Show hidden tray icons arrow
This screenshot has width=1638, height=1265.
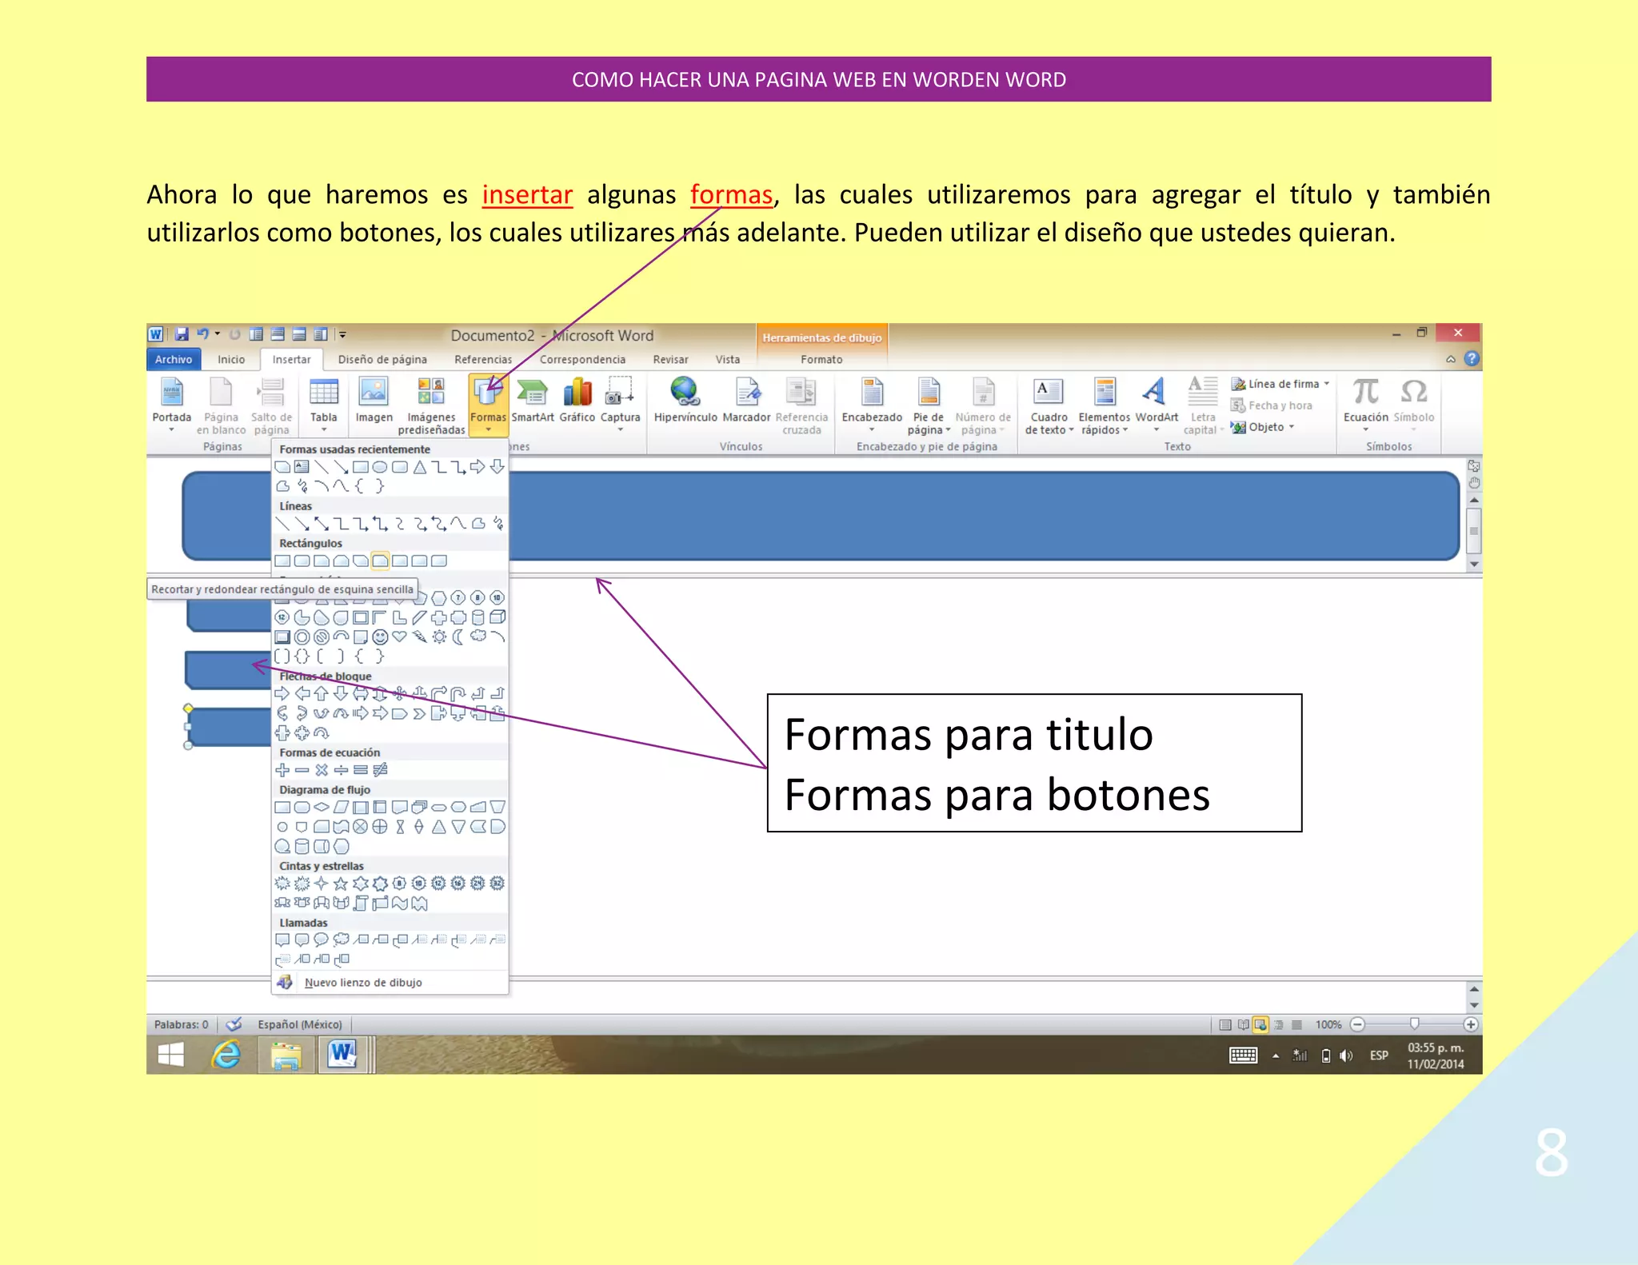[x=1276, y=1056]
